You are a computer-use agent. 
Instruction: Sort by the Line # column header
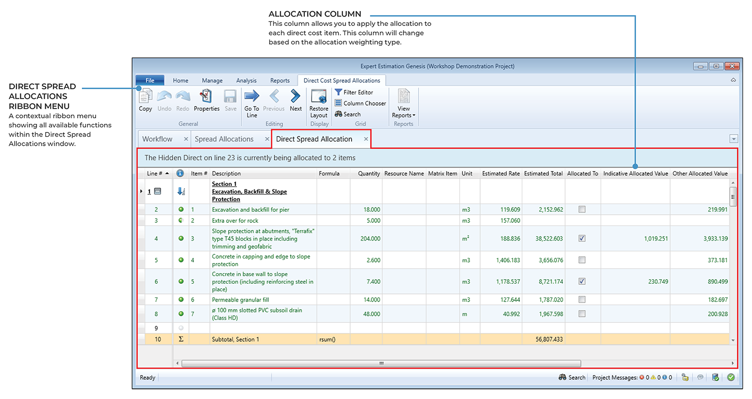[x=155, y=174]
